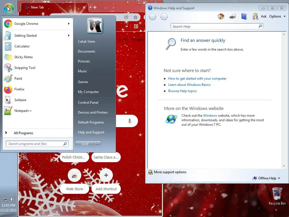Launch Notepad++ from Start menu

click(38, 111)
